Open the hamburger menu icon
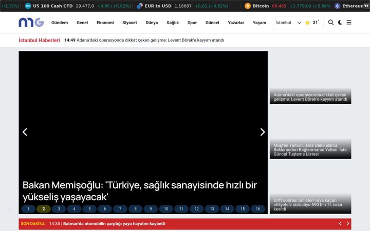370x231 pixels. 349,23
